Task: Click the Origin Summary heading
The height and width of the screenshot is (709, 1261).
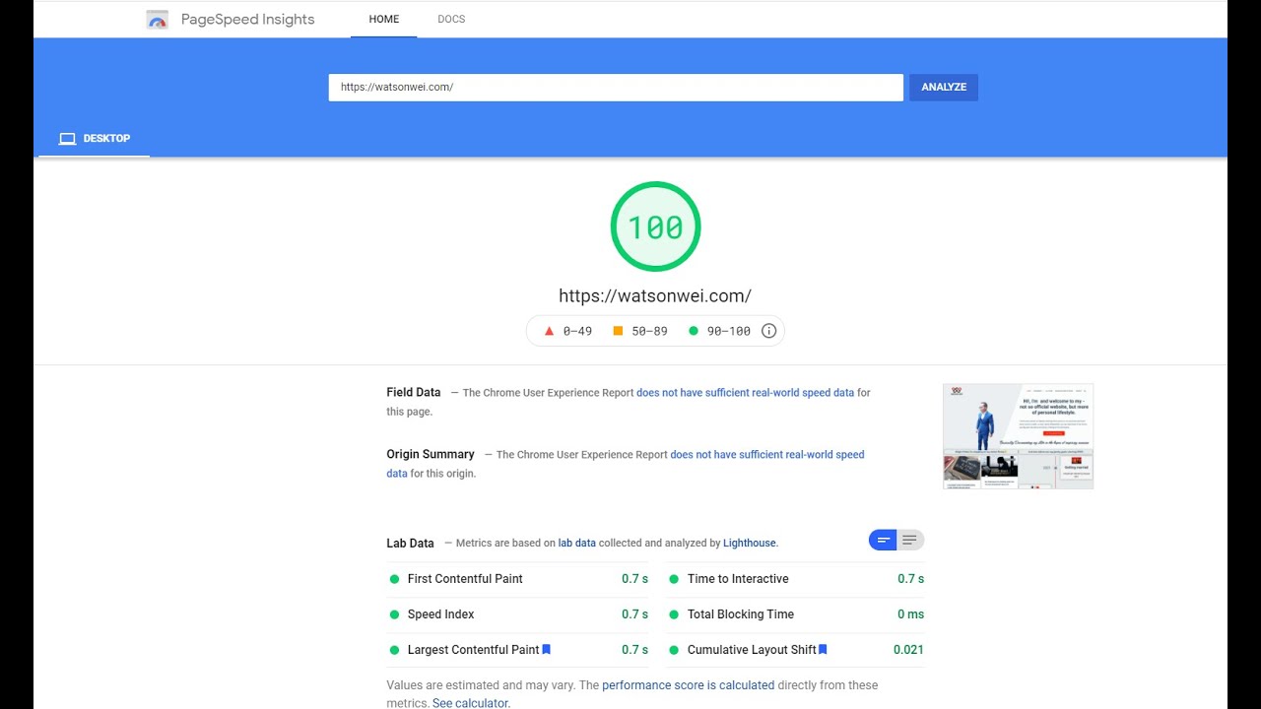Action: click(431, 454)
